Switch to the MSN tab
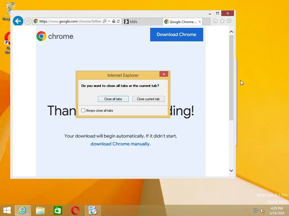Image resolution: width=289 pixels, height=216 pixels. pyautogui.click(x=143, y=22)
